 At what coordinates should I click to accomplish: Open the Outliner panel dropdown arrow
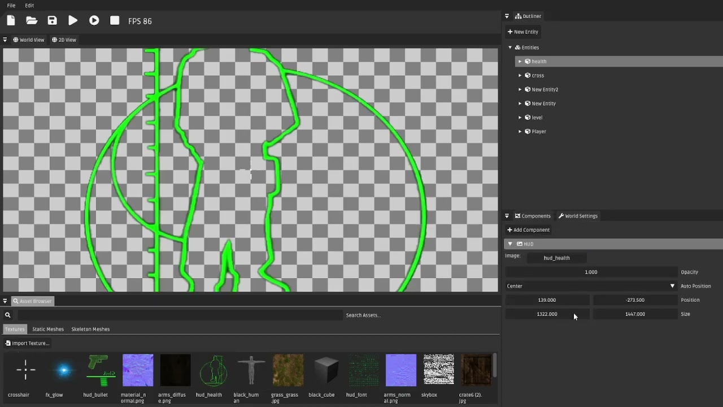(507, 16)
